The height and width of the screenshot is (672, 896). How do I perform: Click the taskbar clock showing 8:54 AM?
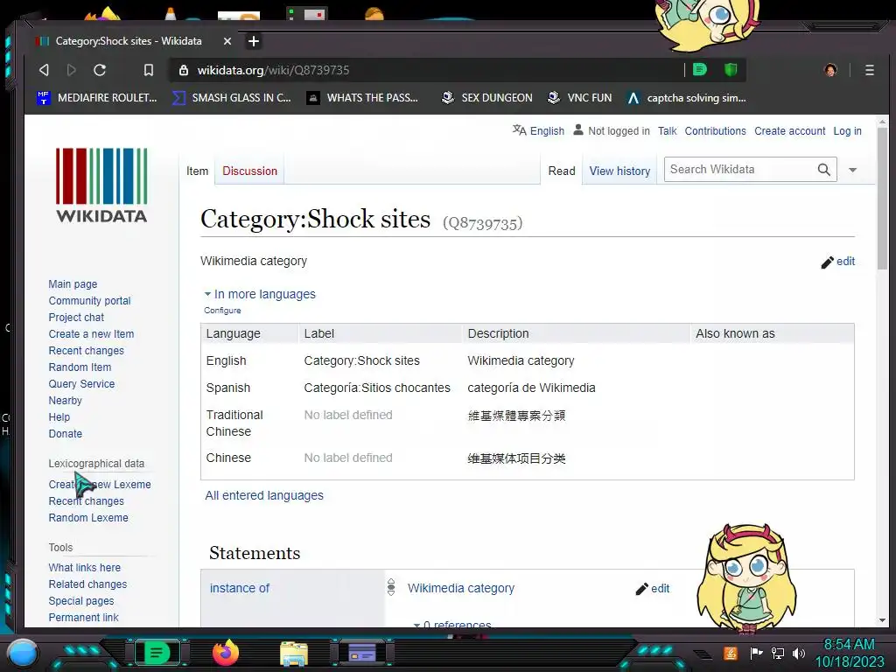point(849,645)
